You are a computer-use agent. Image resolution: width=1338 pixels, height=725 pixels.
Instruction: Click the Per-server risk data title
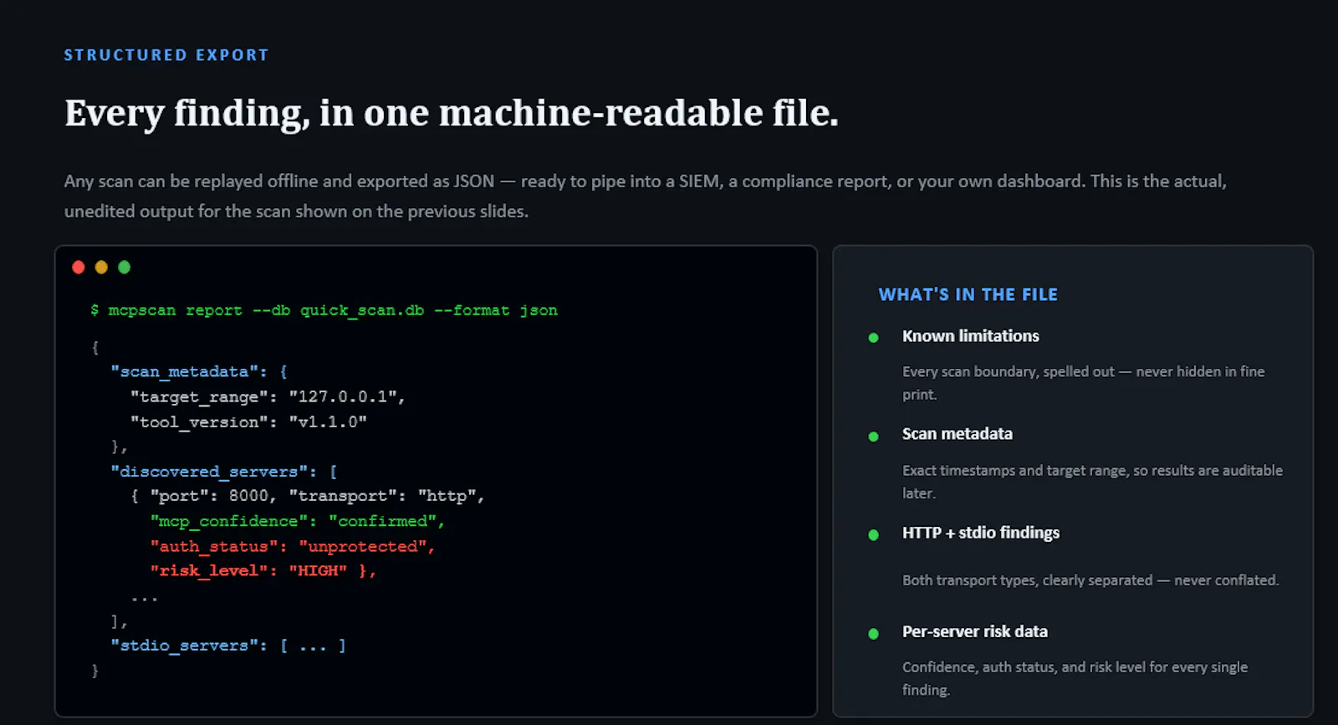click(975, 631)
